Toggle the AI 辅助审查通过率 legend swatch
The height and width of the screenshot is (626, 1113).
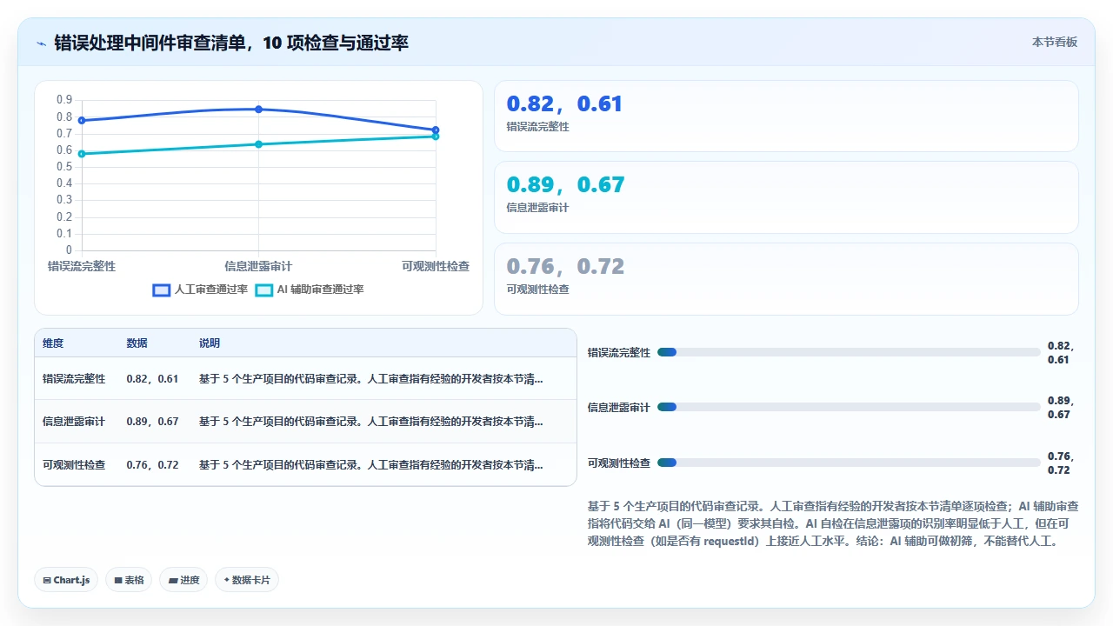[263, 290]
